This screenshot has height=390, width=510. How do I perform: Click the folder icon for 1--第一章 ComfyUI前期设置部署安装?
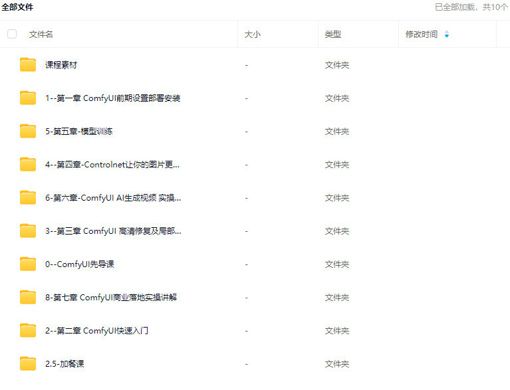tap(28, 98)
